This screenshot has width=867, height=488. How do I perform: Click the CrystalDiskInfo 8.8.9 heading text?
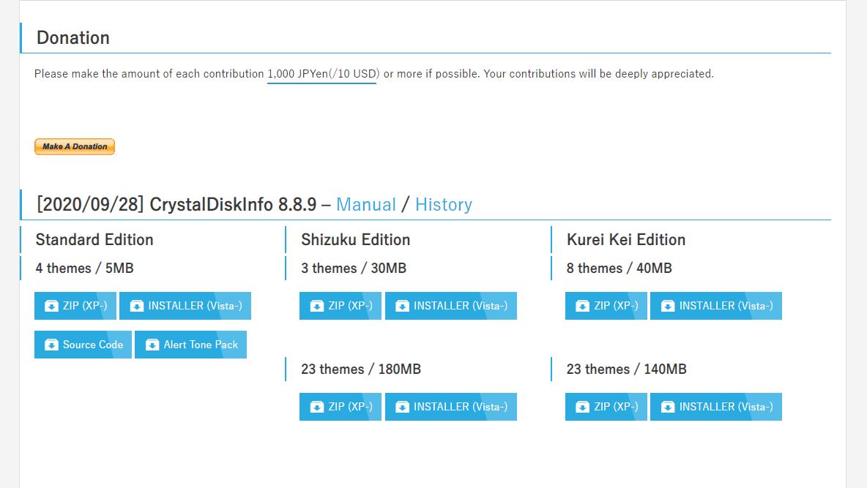(233, 204)
